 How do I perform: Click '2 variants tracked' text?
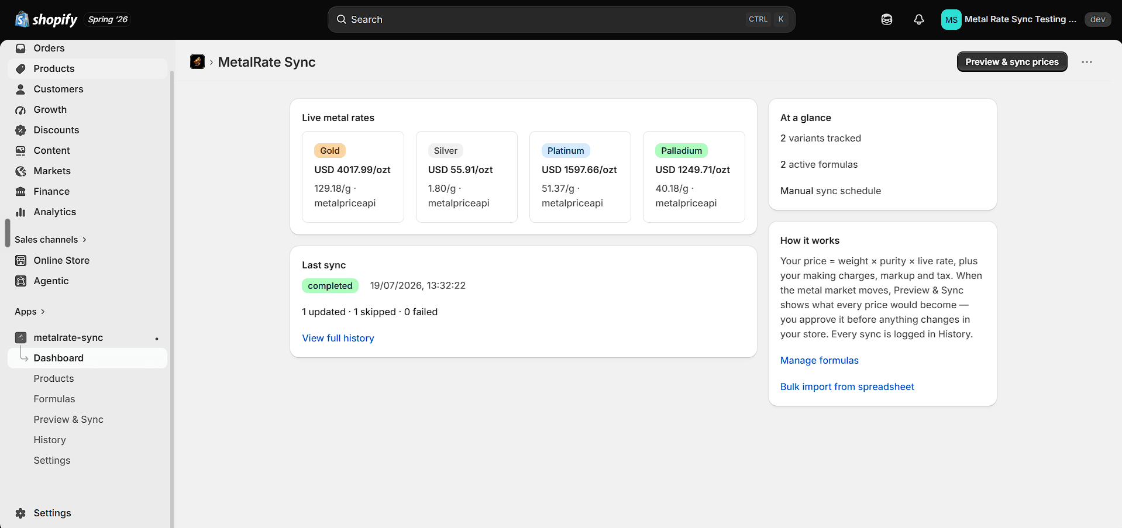pos(821,138)
